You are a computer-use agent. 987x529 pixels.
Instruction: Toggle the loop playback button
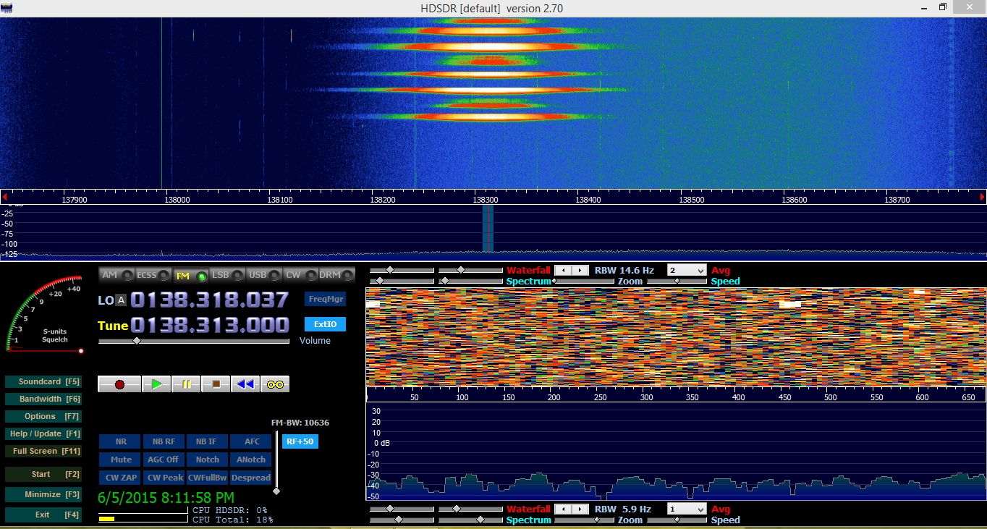pos(275,384)
